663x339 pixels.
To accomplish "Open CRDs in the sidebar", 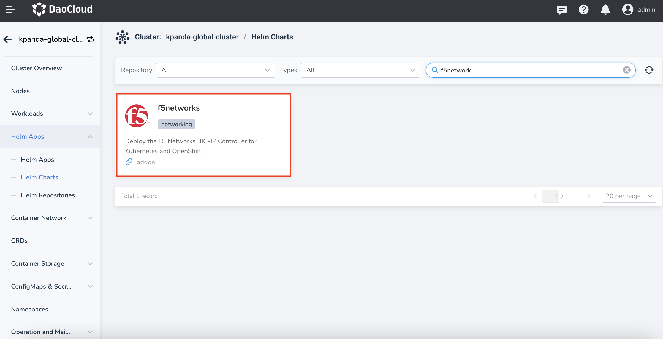I will tap(19, 241).
